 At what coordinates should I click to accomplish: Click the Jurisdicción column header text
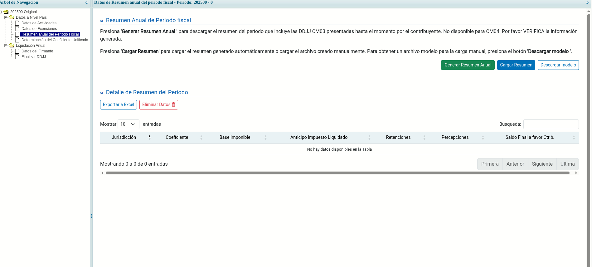[124, 137]
